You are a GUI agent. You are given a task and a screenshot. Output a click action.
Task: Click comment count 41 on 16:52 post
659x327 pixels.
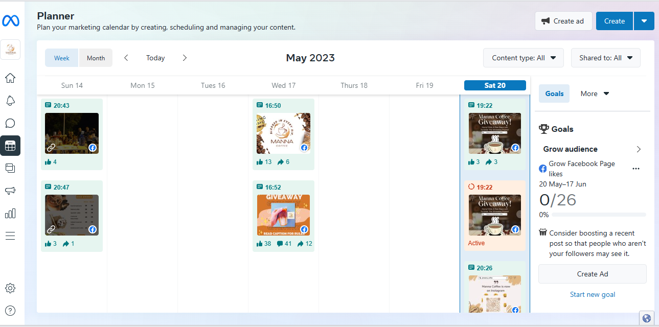point(284,244)
